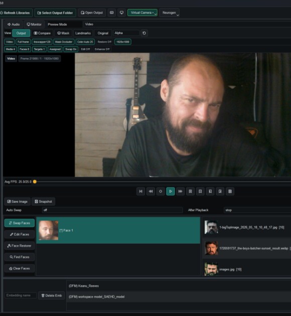Image resolution: width=291 pixels, height=316 pixels.
Task: Open the output folder with Open Output
Action: tap(92, 13)
